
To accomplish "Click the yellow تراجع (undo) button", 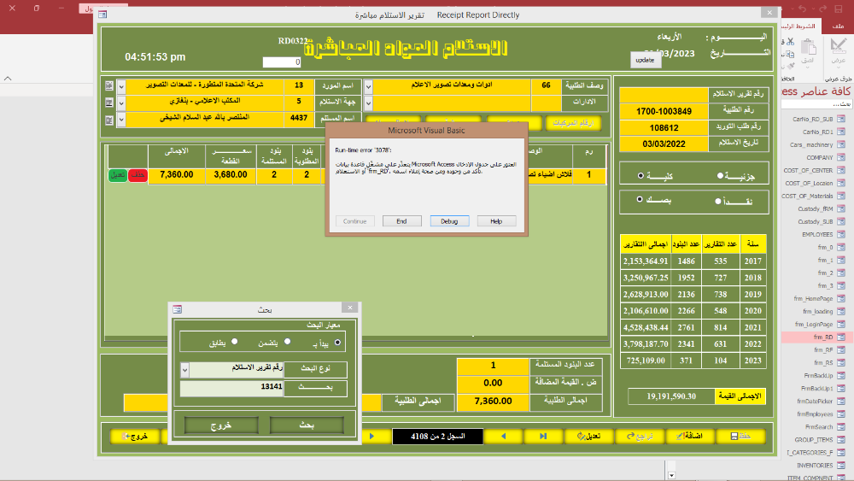I will [x=640, y=436].
